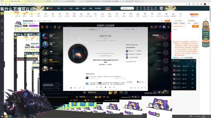Go back with music player back arrow
The height and width of the screenshot is (118, 211).
point(83,29)
